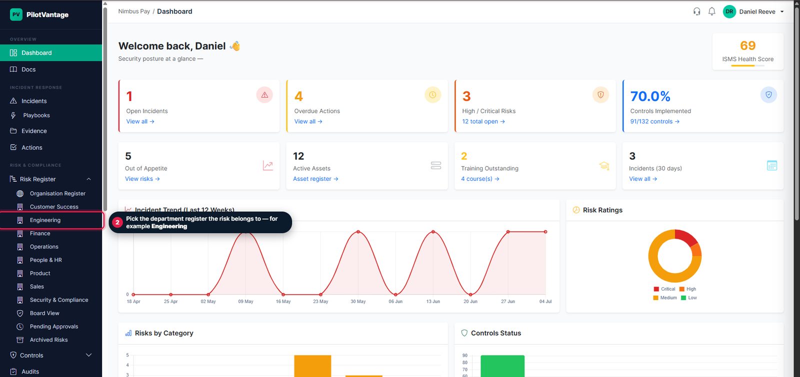Screen dimensions: 800x377
Task: Click the Risk Ratings panel header icon
Action: tap(576, 210)
